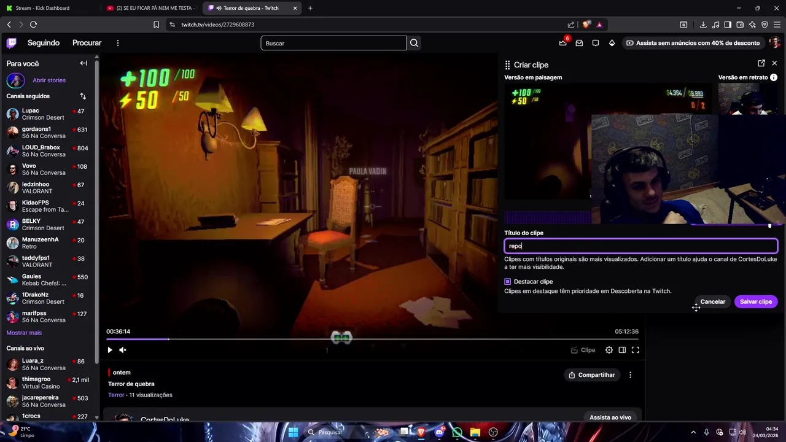
Task: Switch to theatre mode
Action: coord(622,350)
